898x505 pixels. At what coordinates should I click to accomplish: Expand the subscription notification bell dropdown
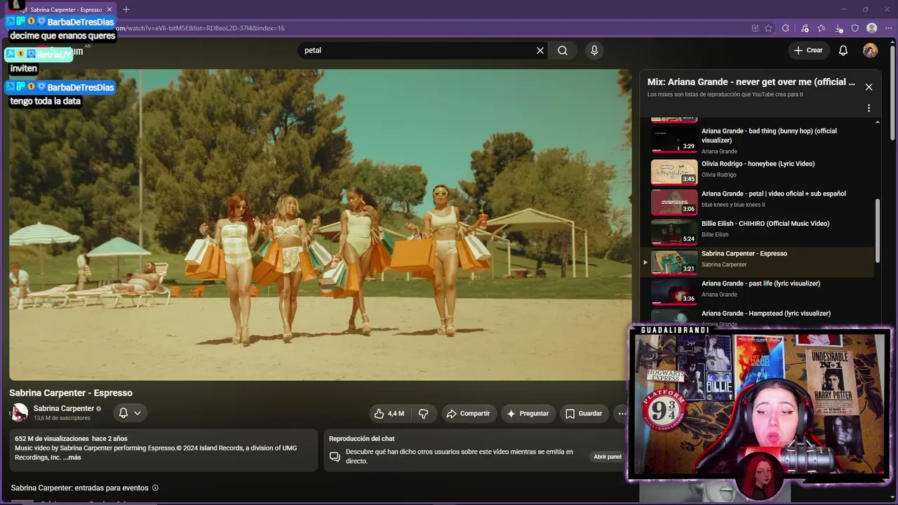click(130, 413)
